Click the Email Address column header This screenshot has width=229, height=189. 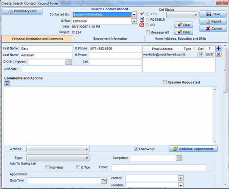pyautogui.click(x=163, y=49)
